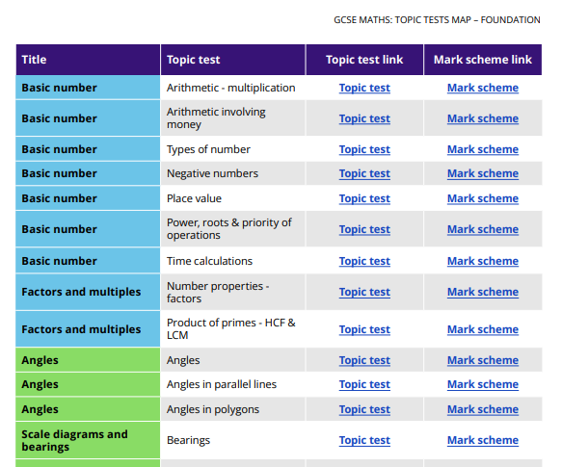Screen dimensions: 562x467
Task: Click the Mark scheme link column header
Action: (x=483, y=60)
